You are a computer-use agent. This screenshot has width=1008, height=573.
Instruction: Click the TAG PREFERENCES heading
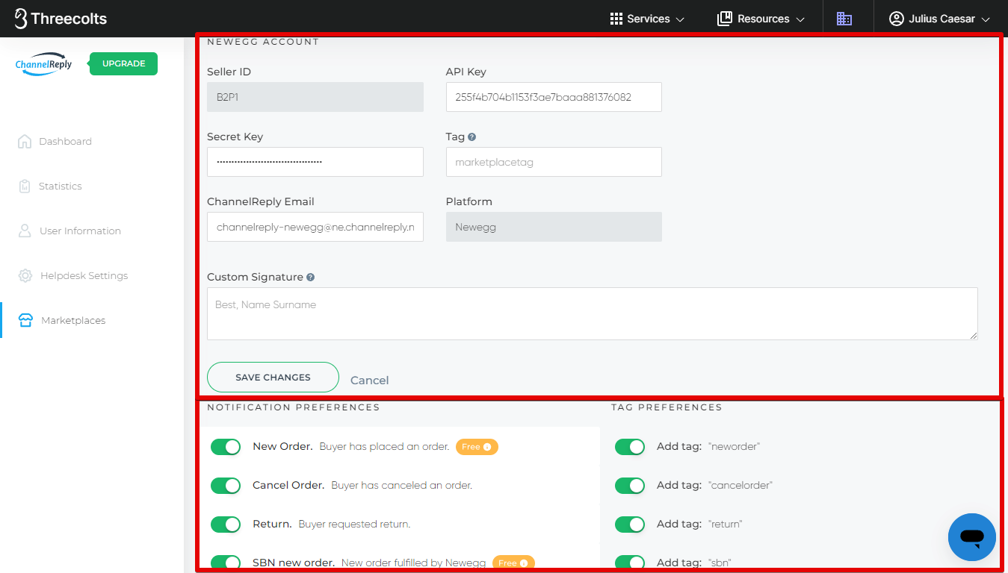coord(667,407)
